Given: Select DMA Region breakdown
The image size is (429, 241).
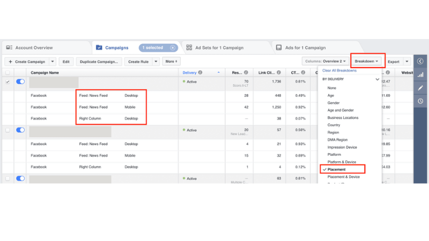Looking at the screenshot, I should (x=337, y=140).
